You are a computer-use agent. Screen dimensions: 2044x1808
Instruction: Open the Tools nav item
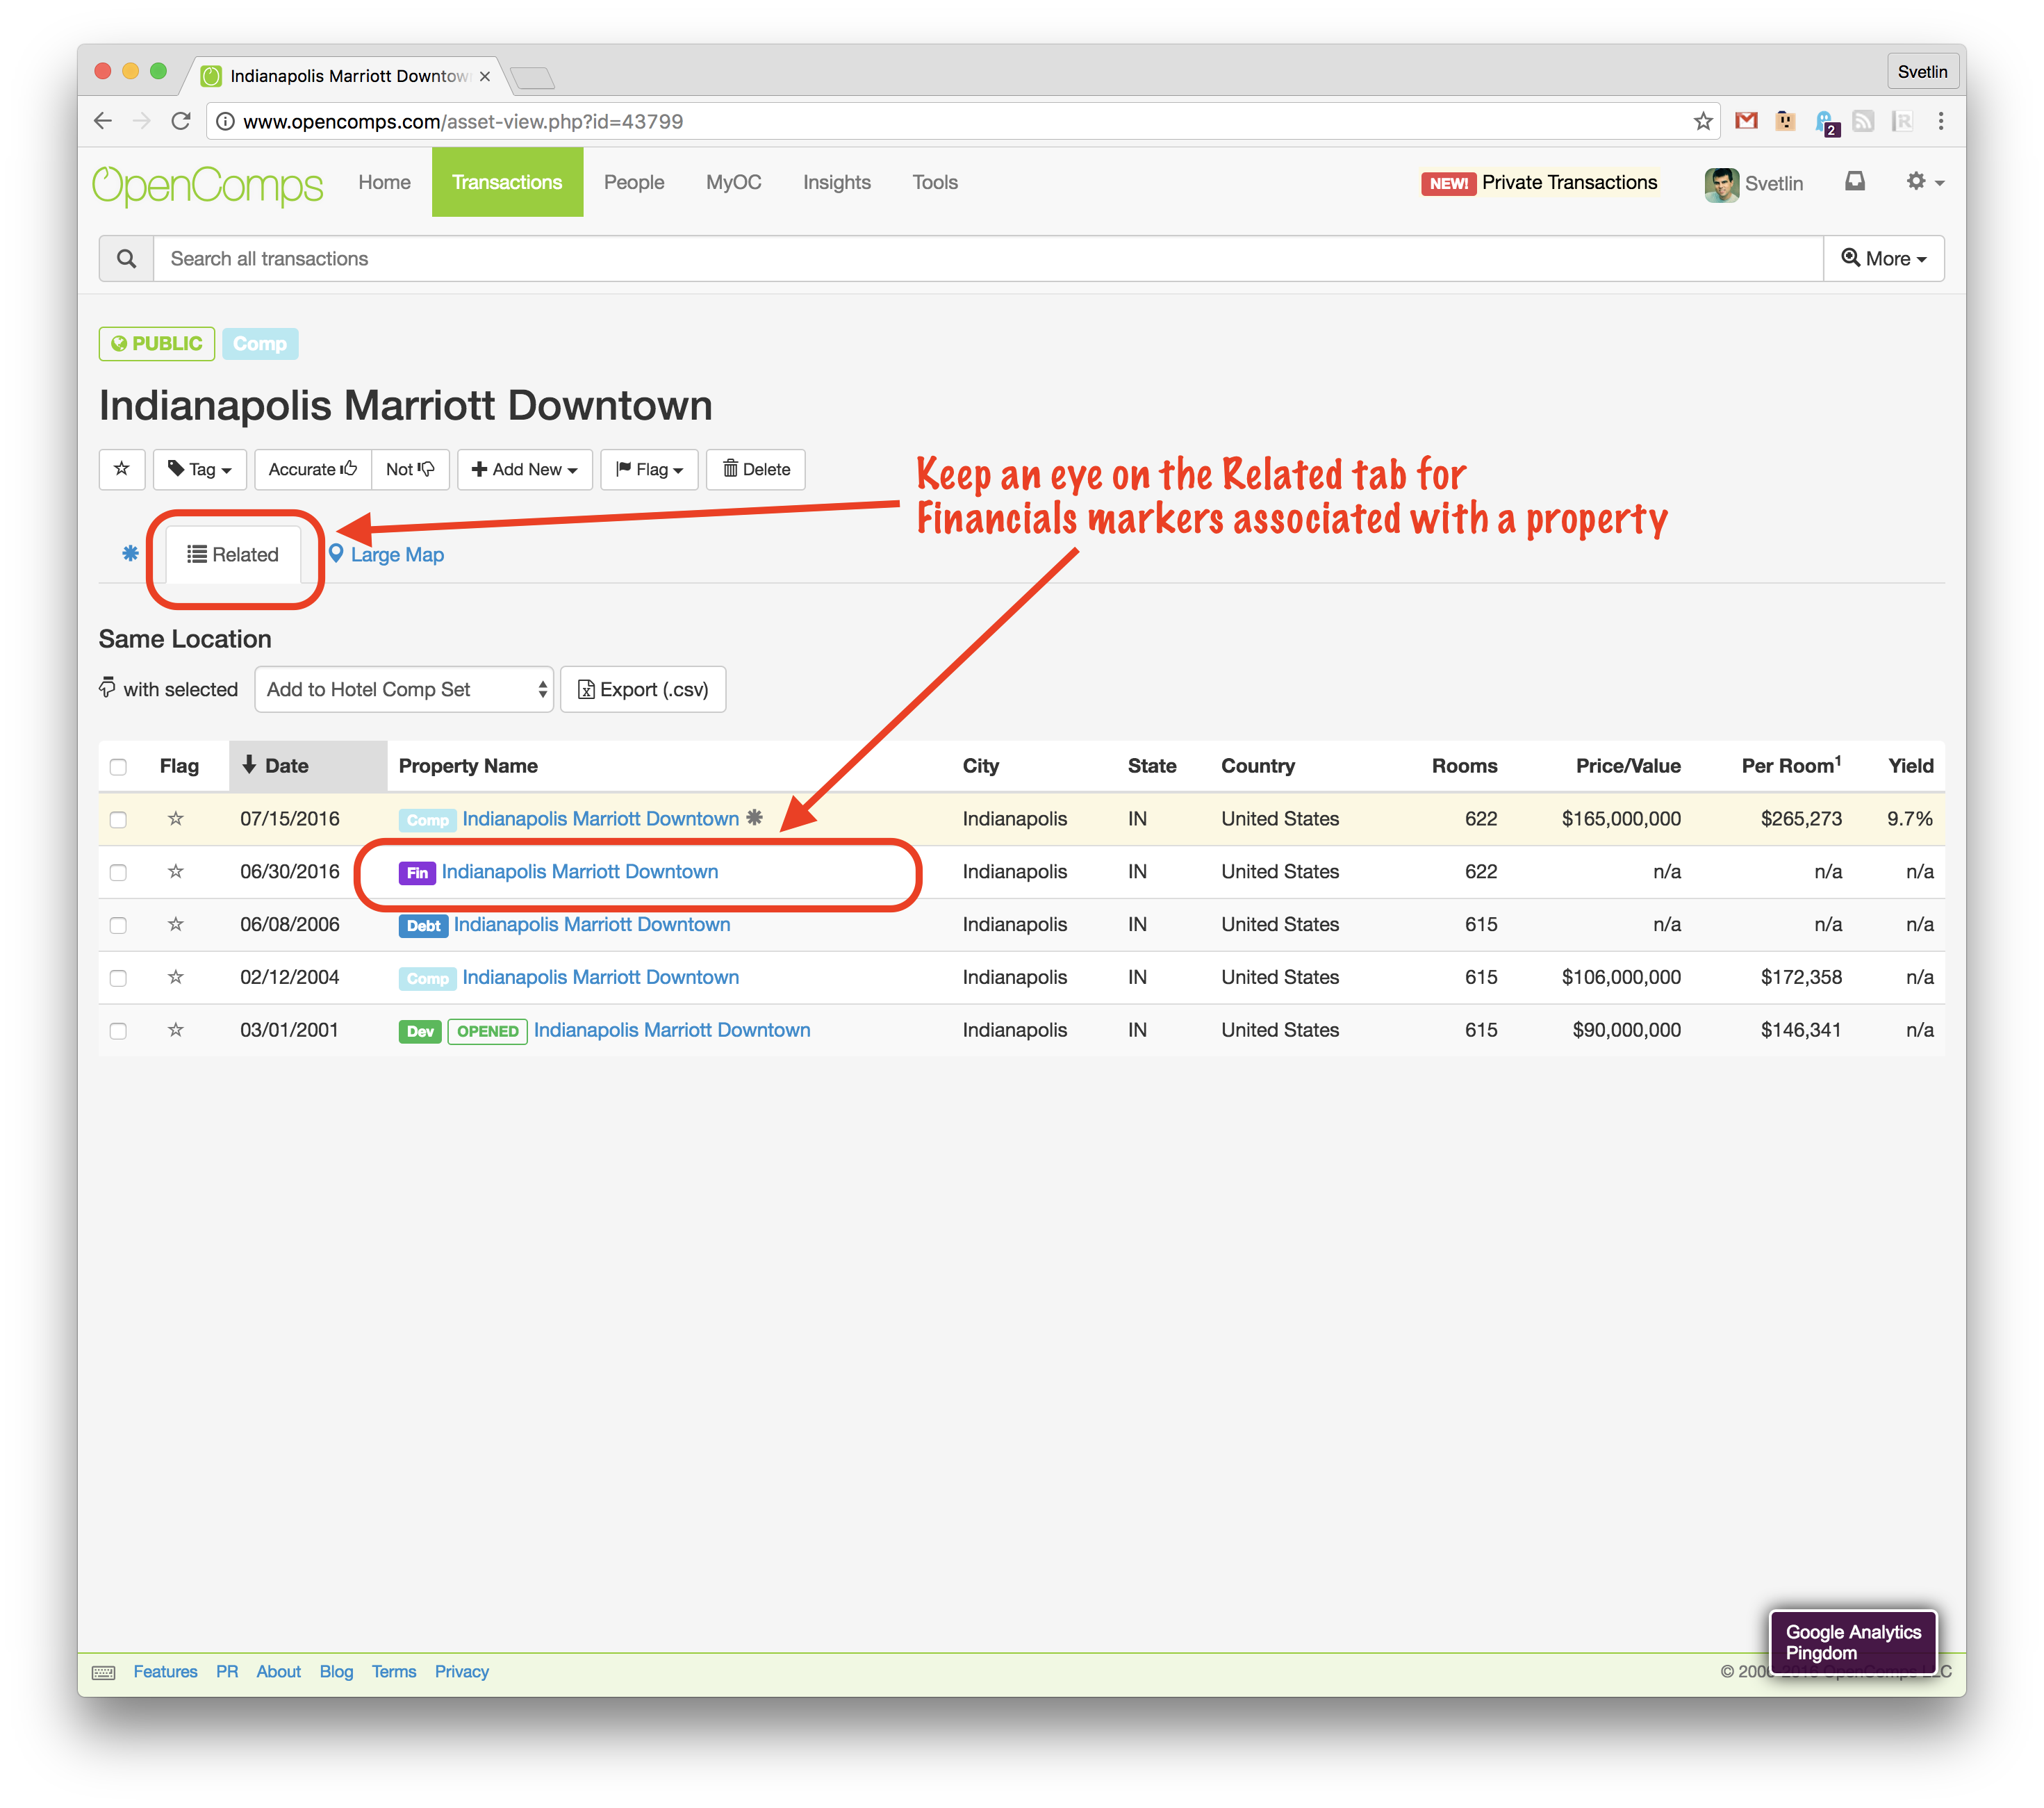tap(935, 182)
